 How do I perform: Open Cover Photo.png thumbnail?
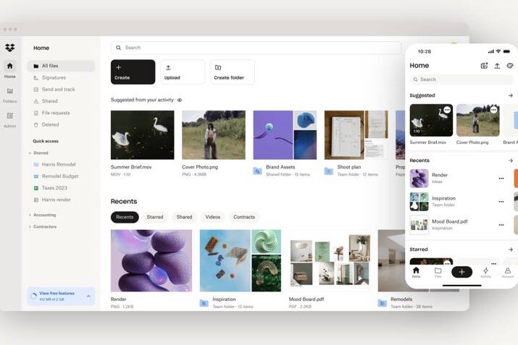pyautogui.click(x=214, y=135)
